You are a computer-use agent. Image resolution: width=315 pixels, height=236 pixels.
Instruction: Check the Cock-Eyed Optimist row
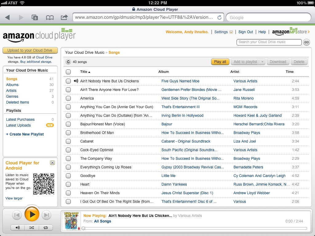coord(68,150)
